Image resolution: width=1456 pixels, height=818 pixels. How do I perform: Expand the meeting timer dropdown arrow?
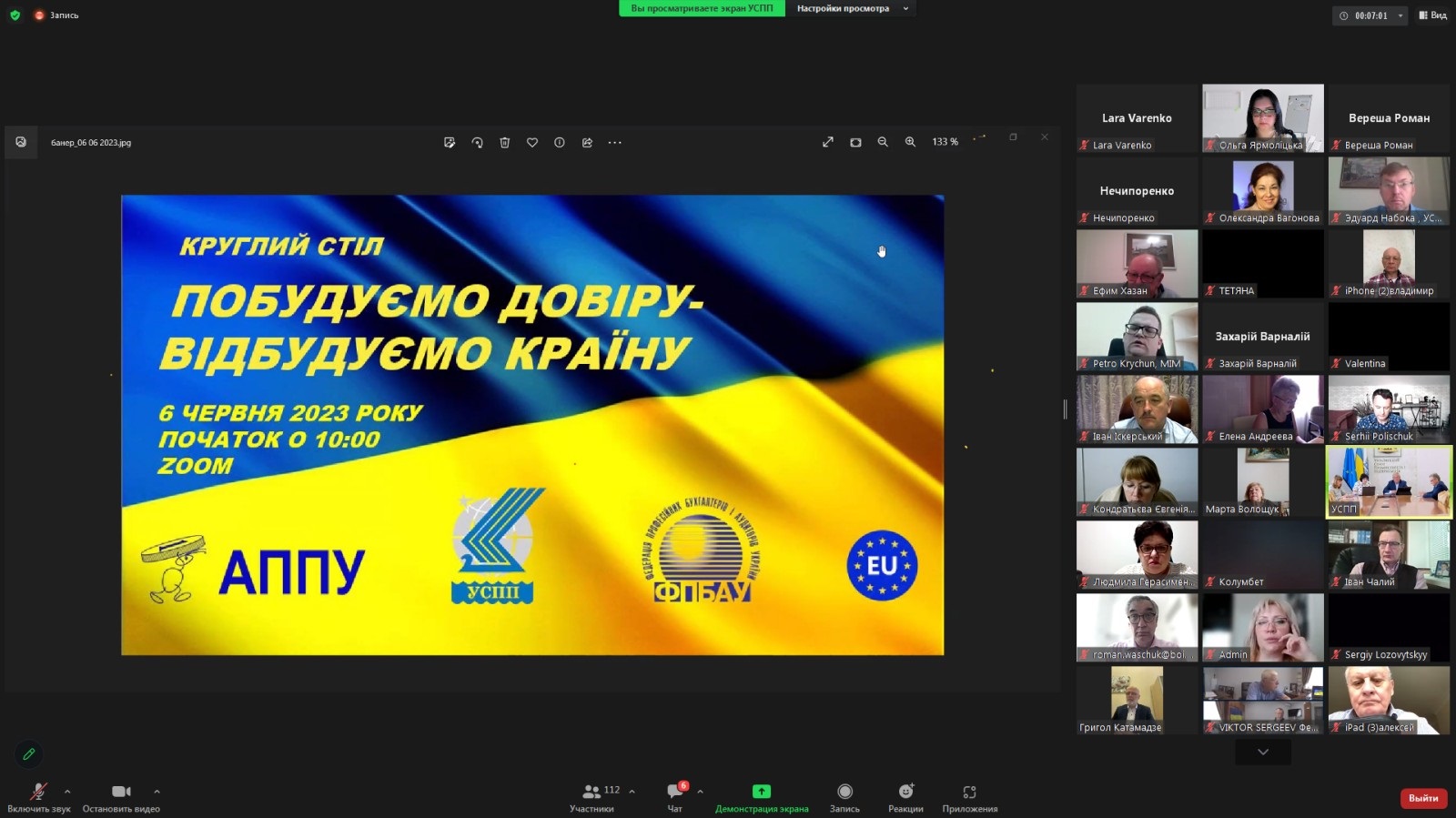point(1400,15)
